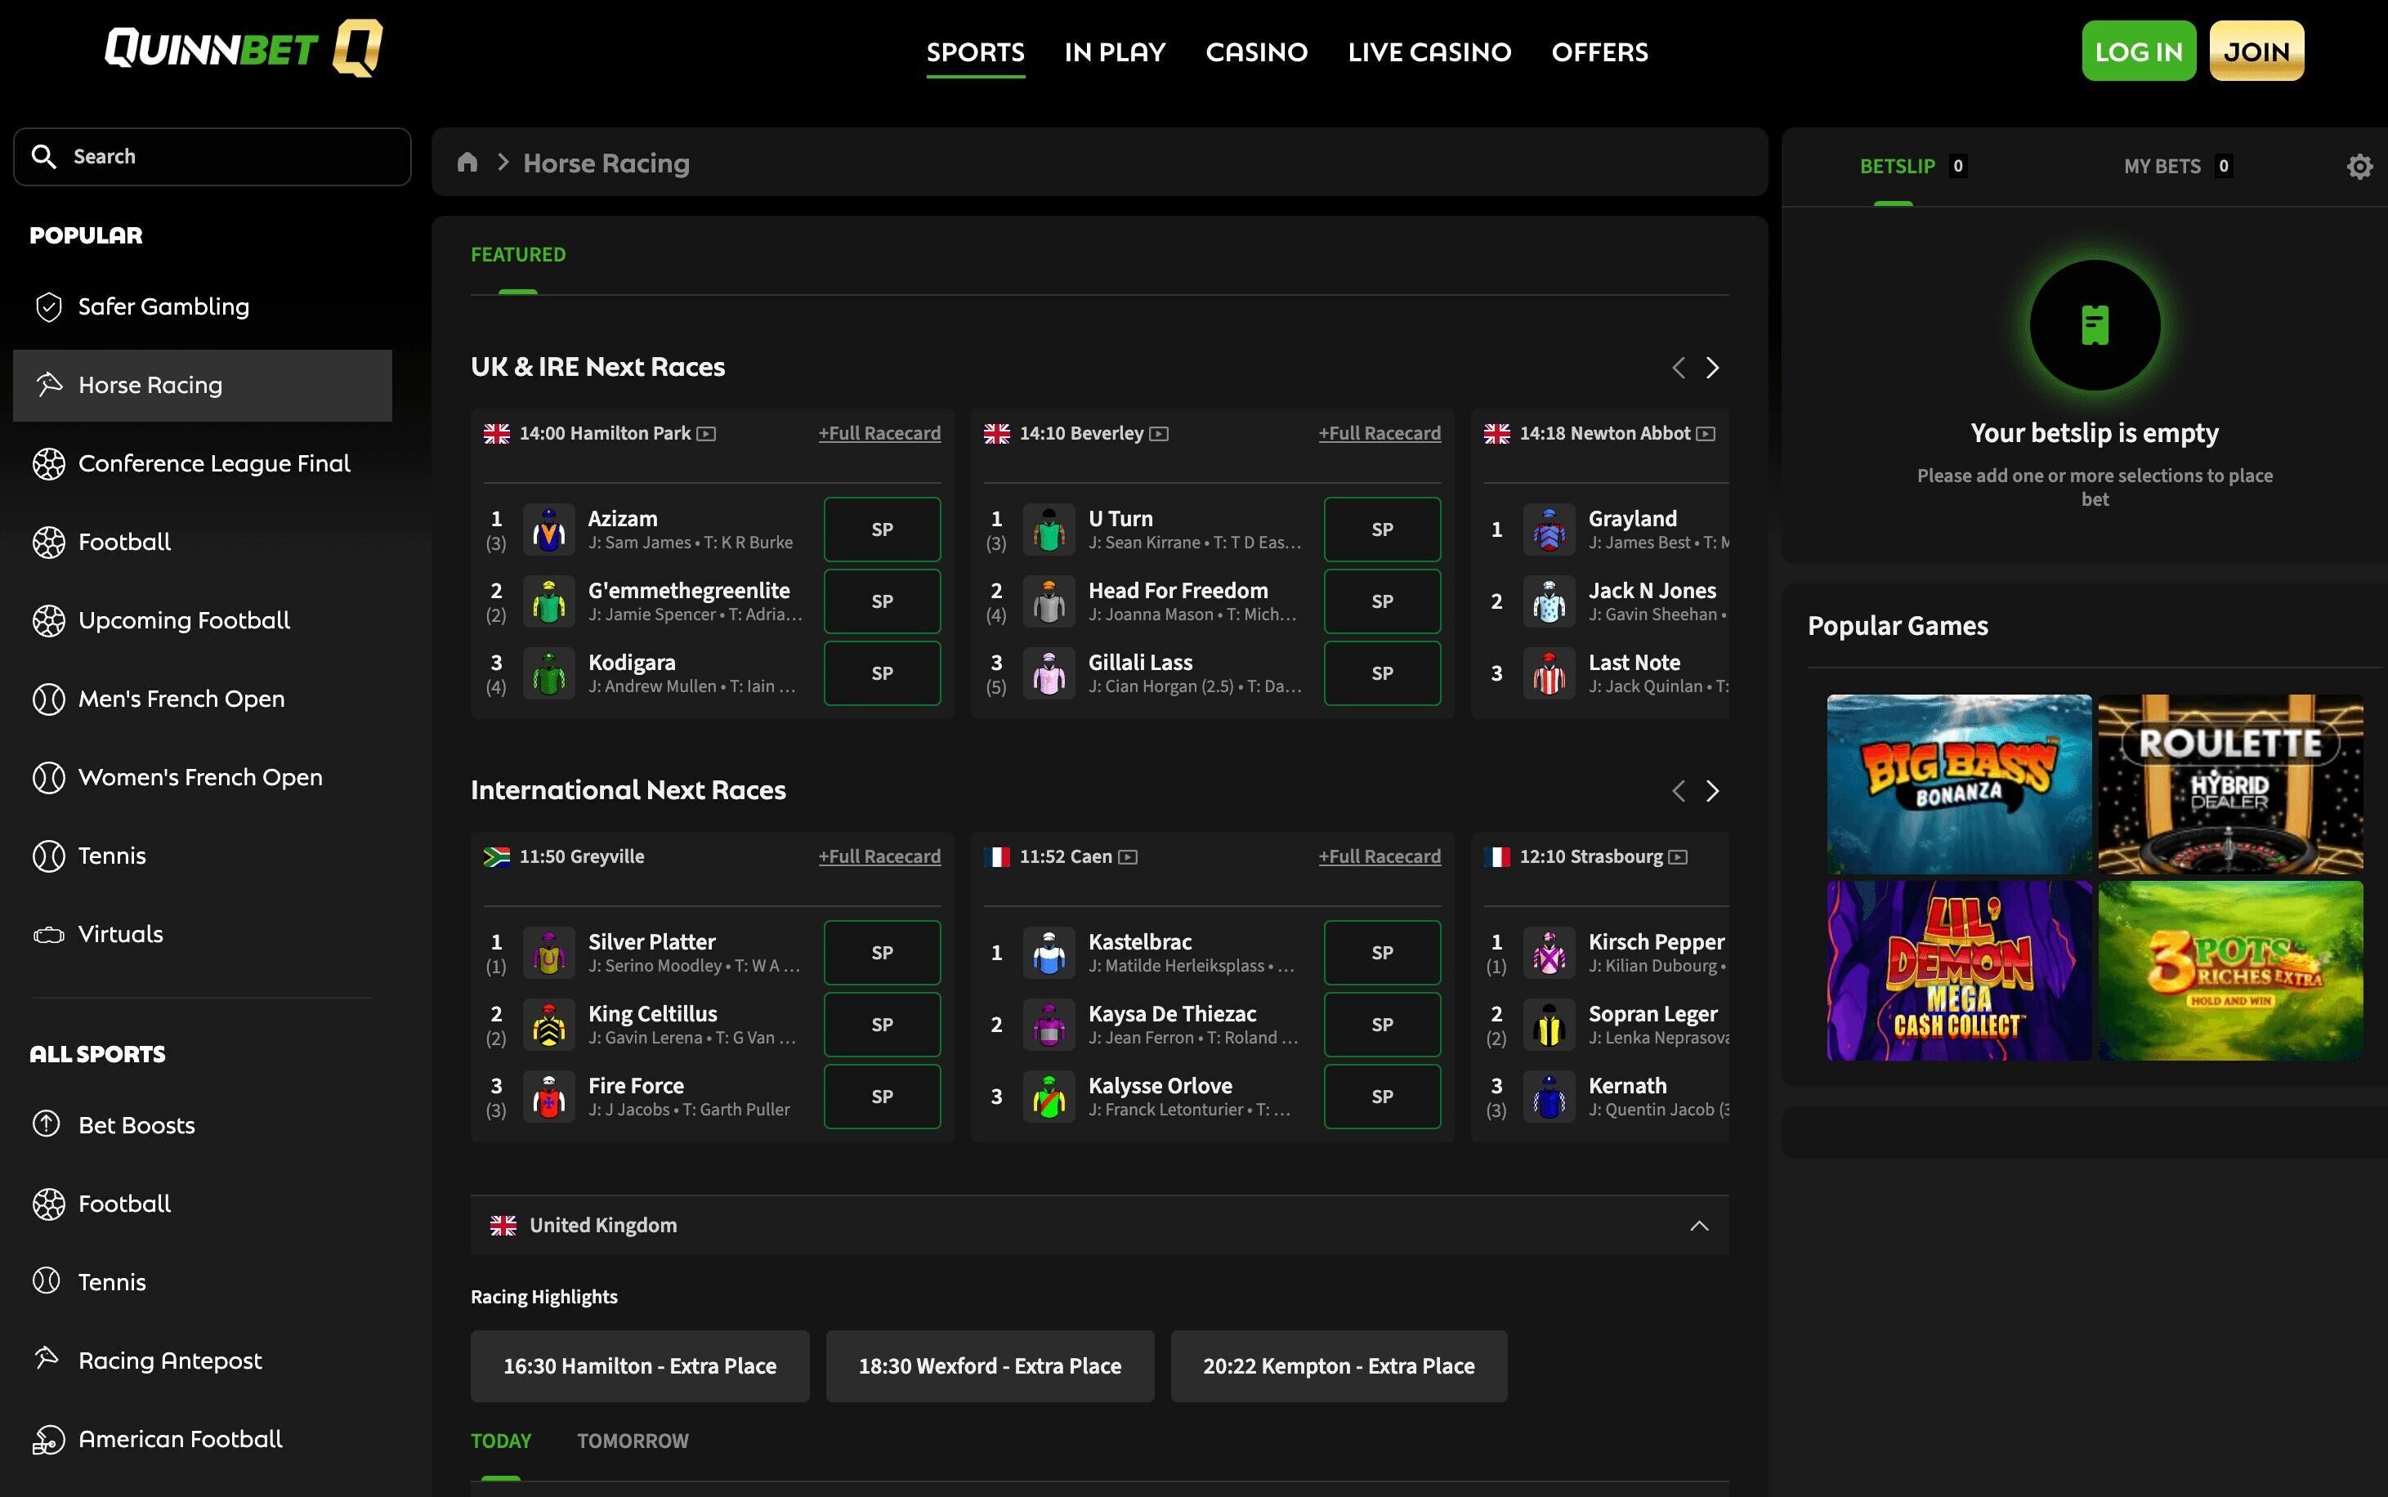Click the empty betslip ticket icon

point(2095,324)
